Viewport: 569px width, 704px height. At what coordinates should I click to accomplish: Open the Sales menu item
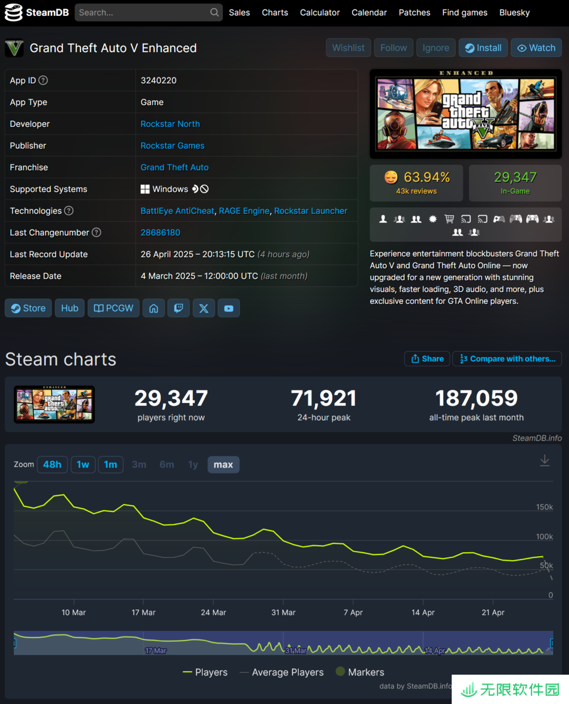tap(239, 12)
